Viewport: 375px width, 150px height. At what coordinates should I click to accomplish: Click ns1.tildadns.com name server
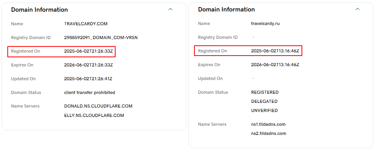click(268, 124)
